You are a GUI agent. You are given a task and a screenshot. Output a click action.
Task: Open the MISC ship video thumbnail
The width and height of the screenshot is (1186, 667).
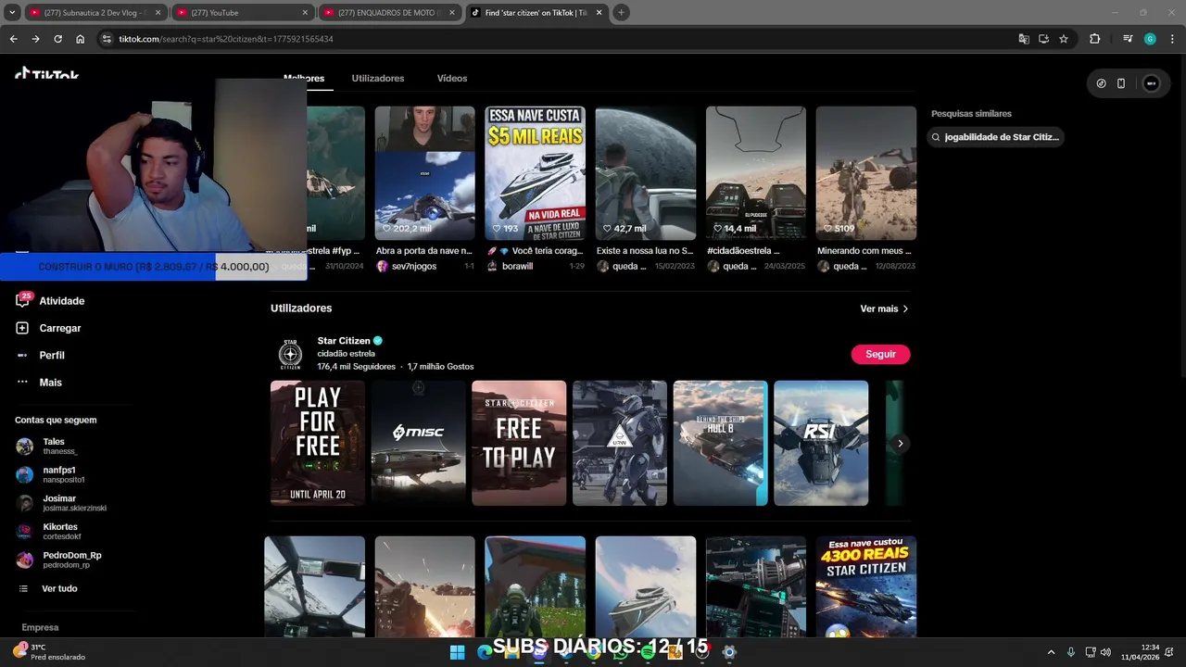(418, 443)
